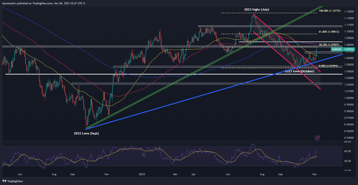Click the TradingView logo
The height and width of the screenshot is (185, 358).
point(12,181)
